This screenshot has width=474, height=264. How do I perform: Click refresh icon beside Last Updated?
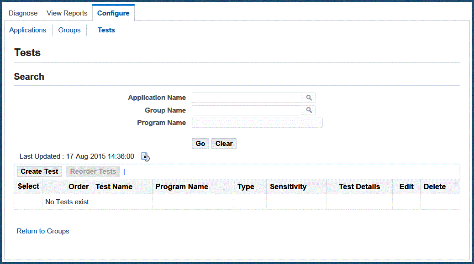[x=145, y=156]
